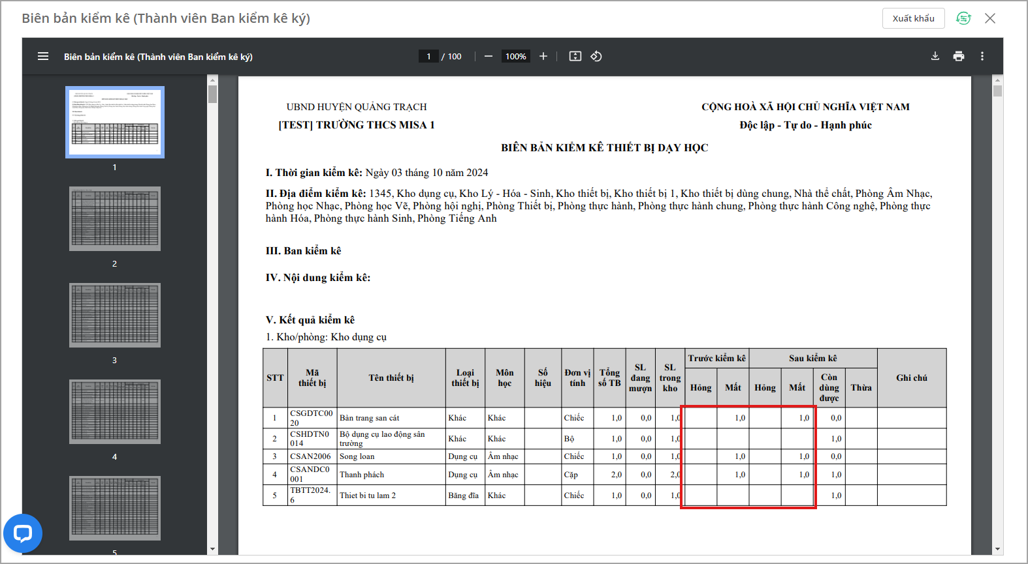Viewport: 1028px width, 564px height.
Task: Click the 100% zoom level field
Action: [516, 56]
